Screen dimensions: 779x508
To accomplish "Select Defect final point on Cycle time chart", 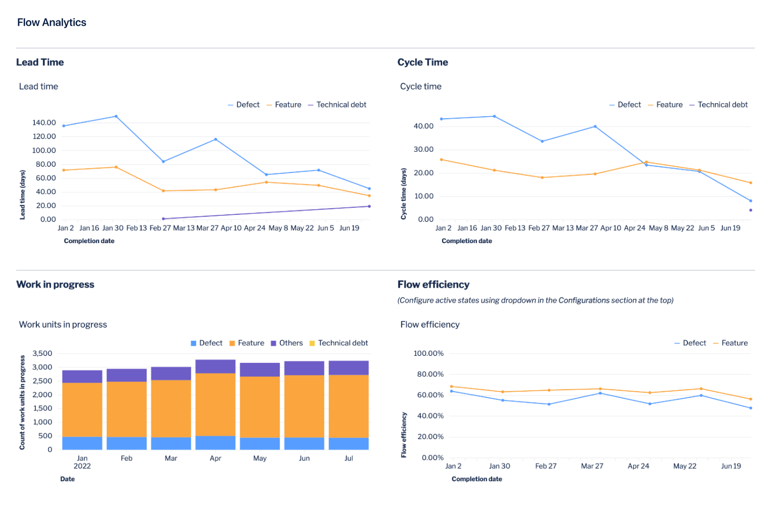I will point(751,201).
